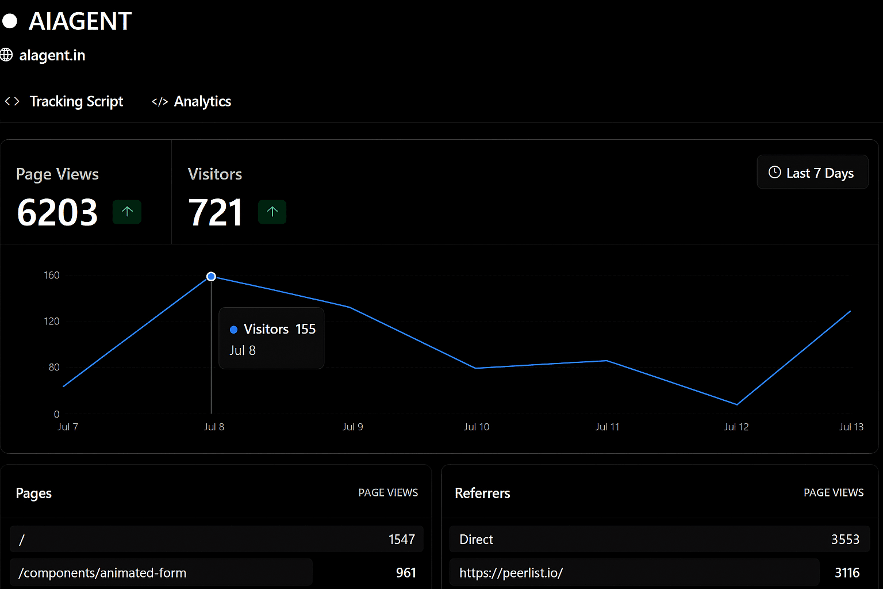Switch to the Analytics tab

pyautogui.click(x=202, y=102)
